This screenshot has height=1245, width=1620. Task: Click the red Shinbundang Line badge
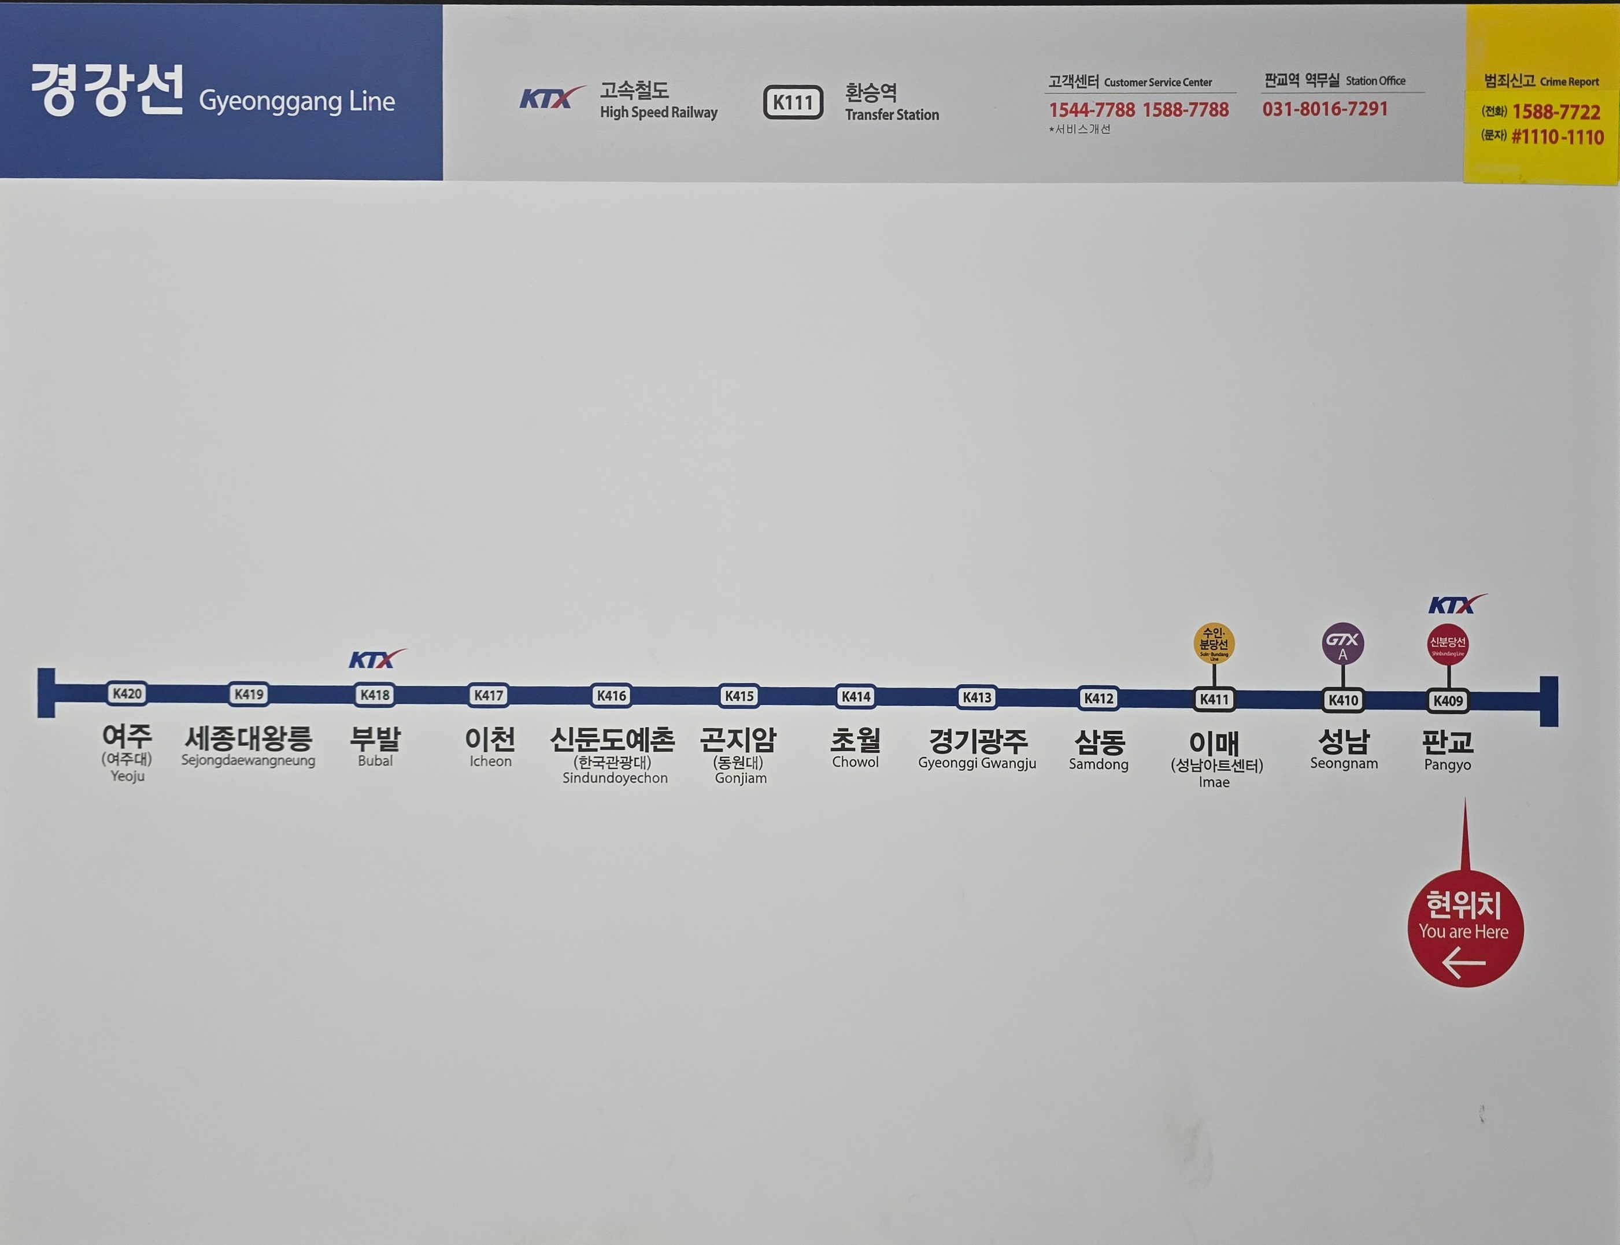pos(1447,644)
